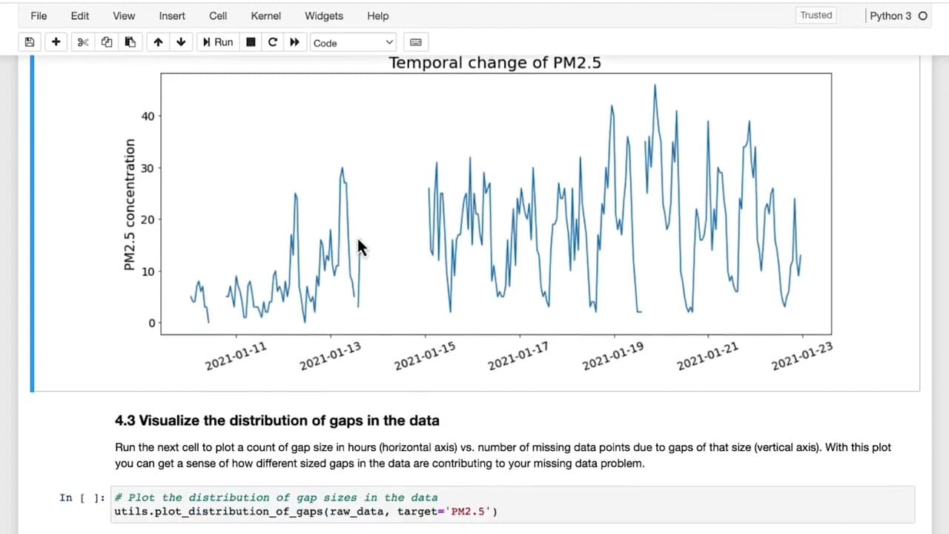The width and height of the screenshot is (949, 534).
Task: Open the Kernel menu
Action: [265, 16]
